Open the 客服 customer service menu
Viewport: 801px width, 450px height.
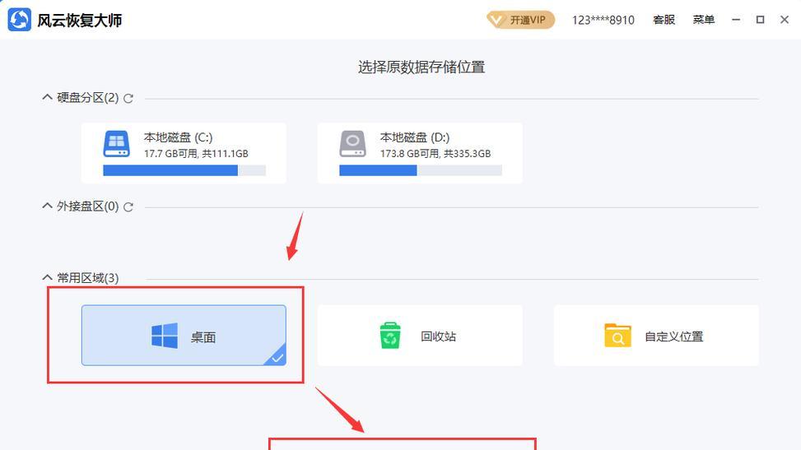tap(664, 20)
